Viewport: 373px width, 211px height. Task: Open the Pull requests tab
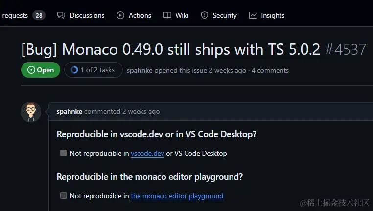[15, 15]
